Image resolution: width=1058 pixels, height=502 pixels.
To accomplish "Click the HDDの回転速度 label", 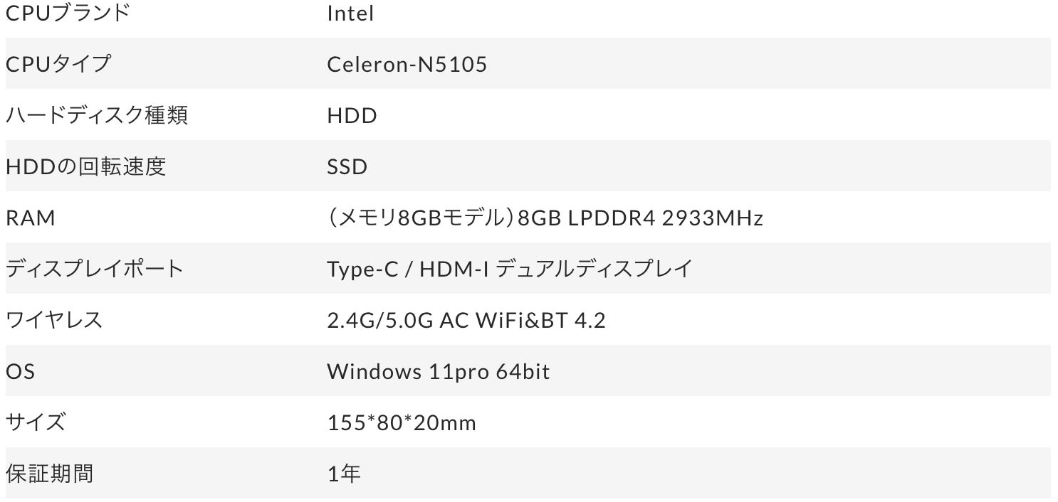I will pyautogui.click(x=85, y=166).
